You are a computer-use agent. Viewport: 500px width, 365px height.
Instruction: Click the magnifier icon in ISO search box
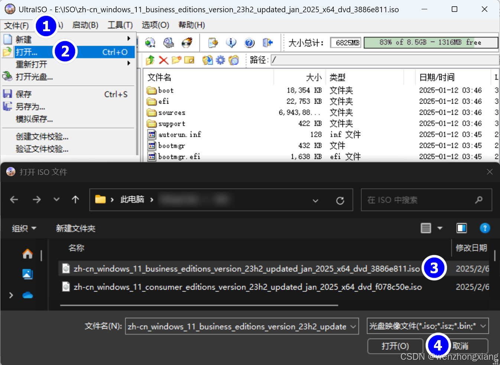(x=479, y=200)
